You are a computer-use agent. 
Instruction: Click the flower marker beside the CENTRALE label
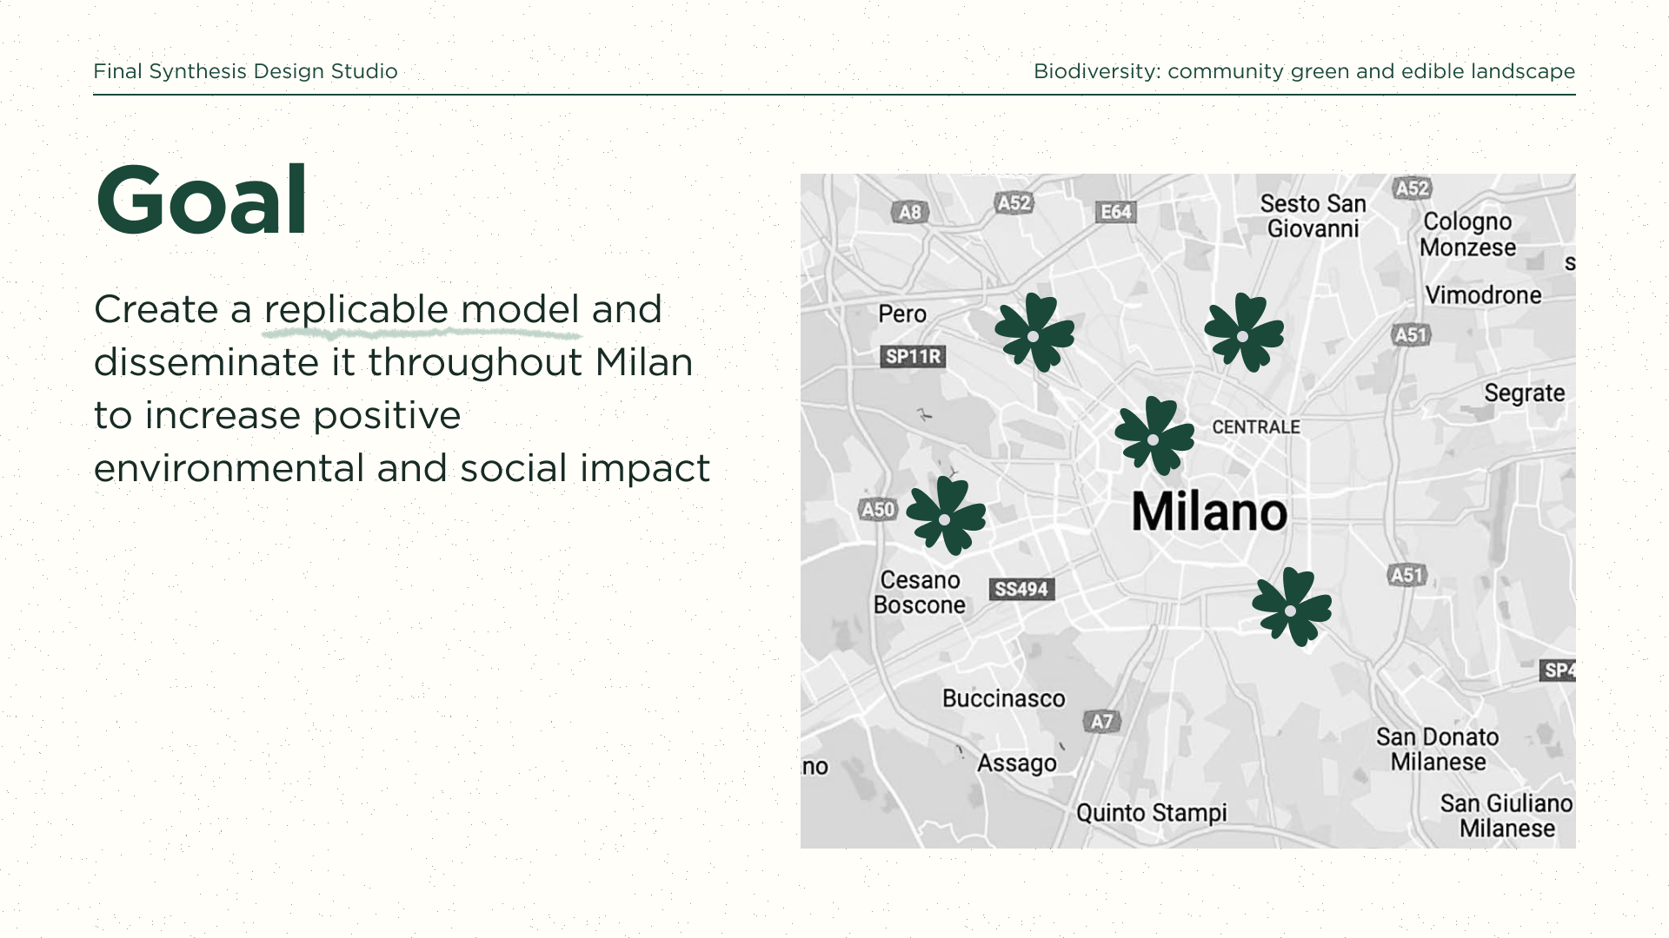[1154, 437]
